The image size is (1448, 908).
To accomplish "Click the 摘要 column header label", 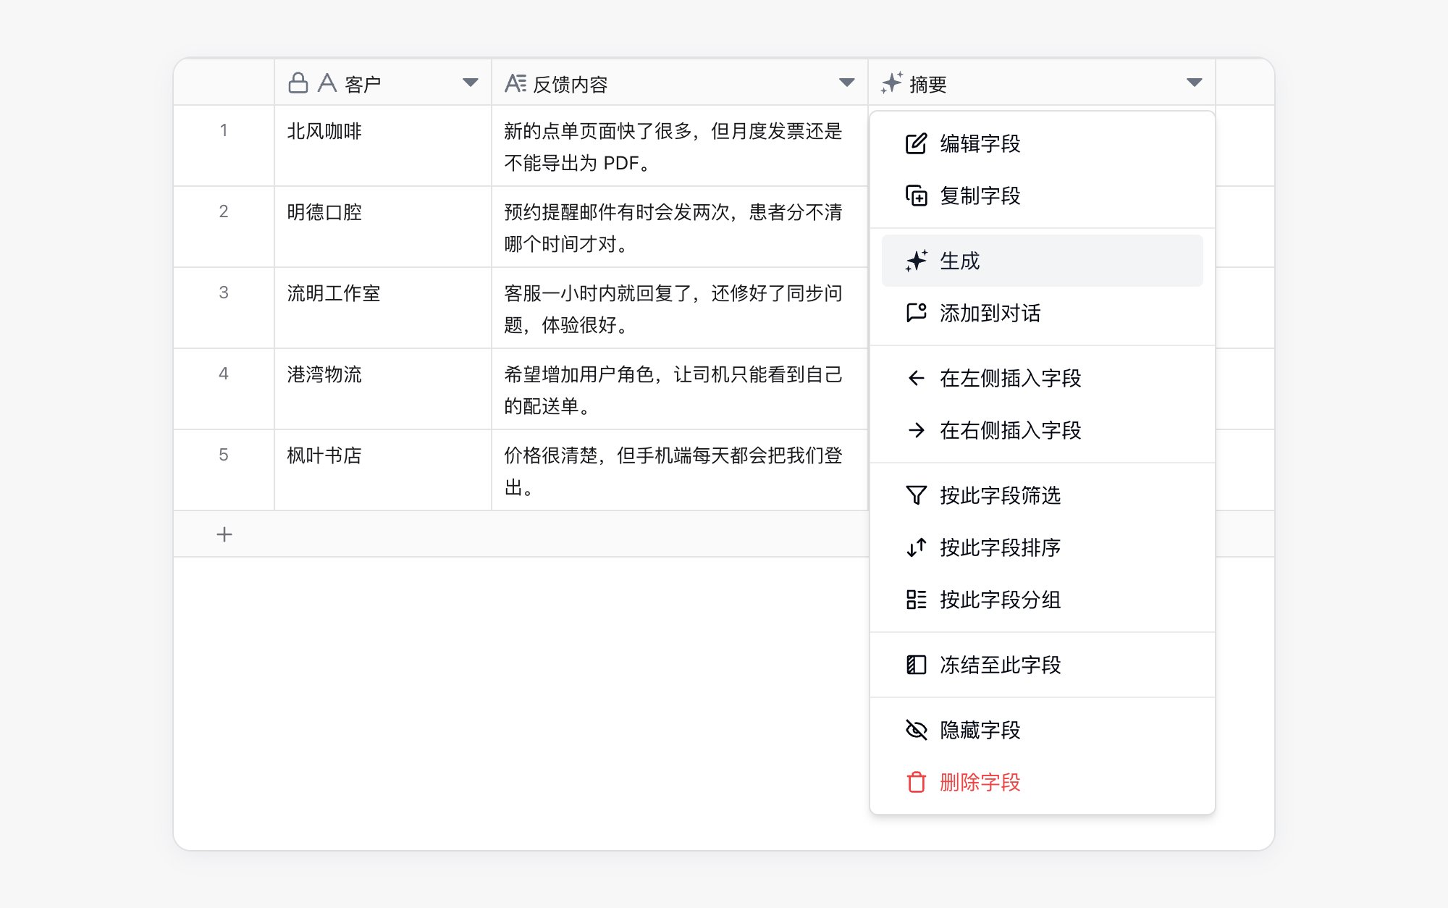I will click(928, 84).
